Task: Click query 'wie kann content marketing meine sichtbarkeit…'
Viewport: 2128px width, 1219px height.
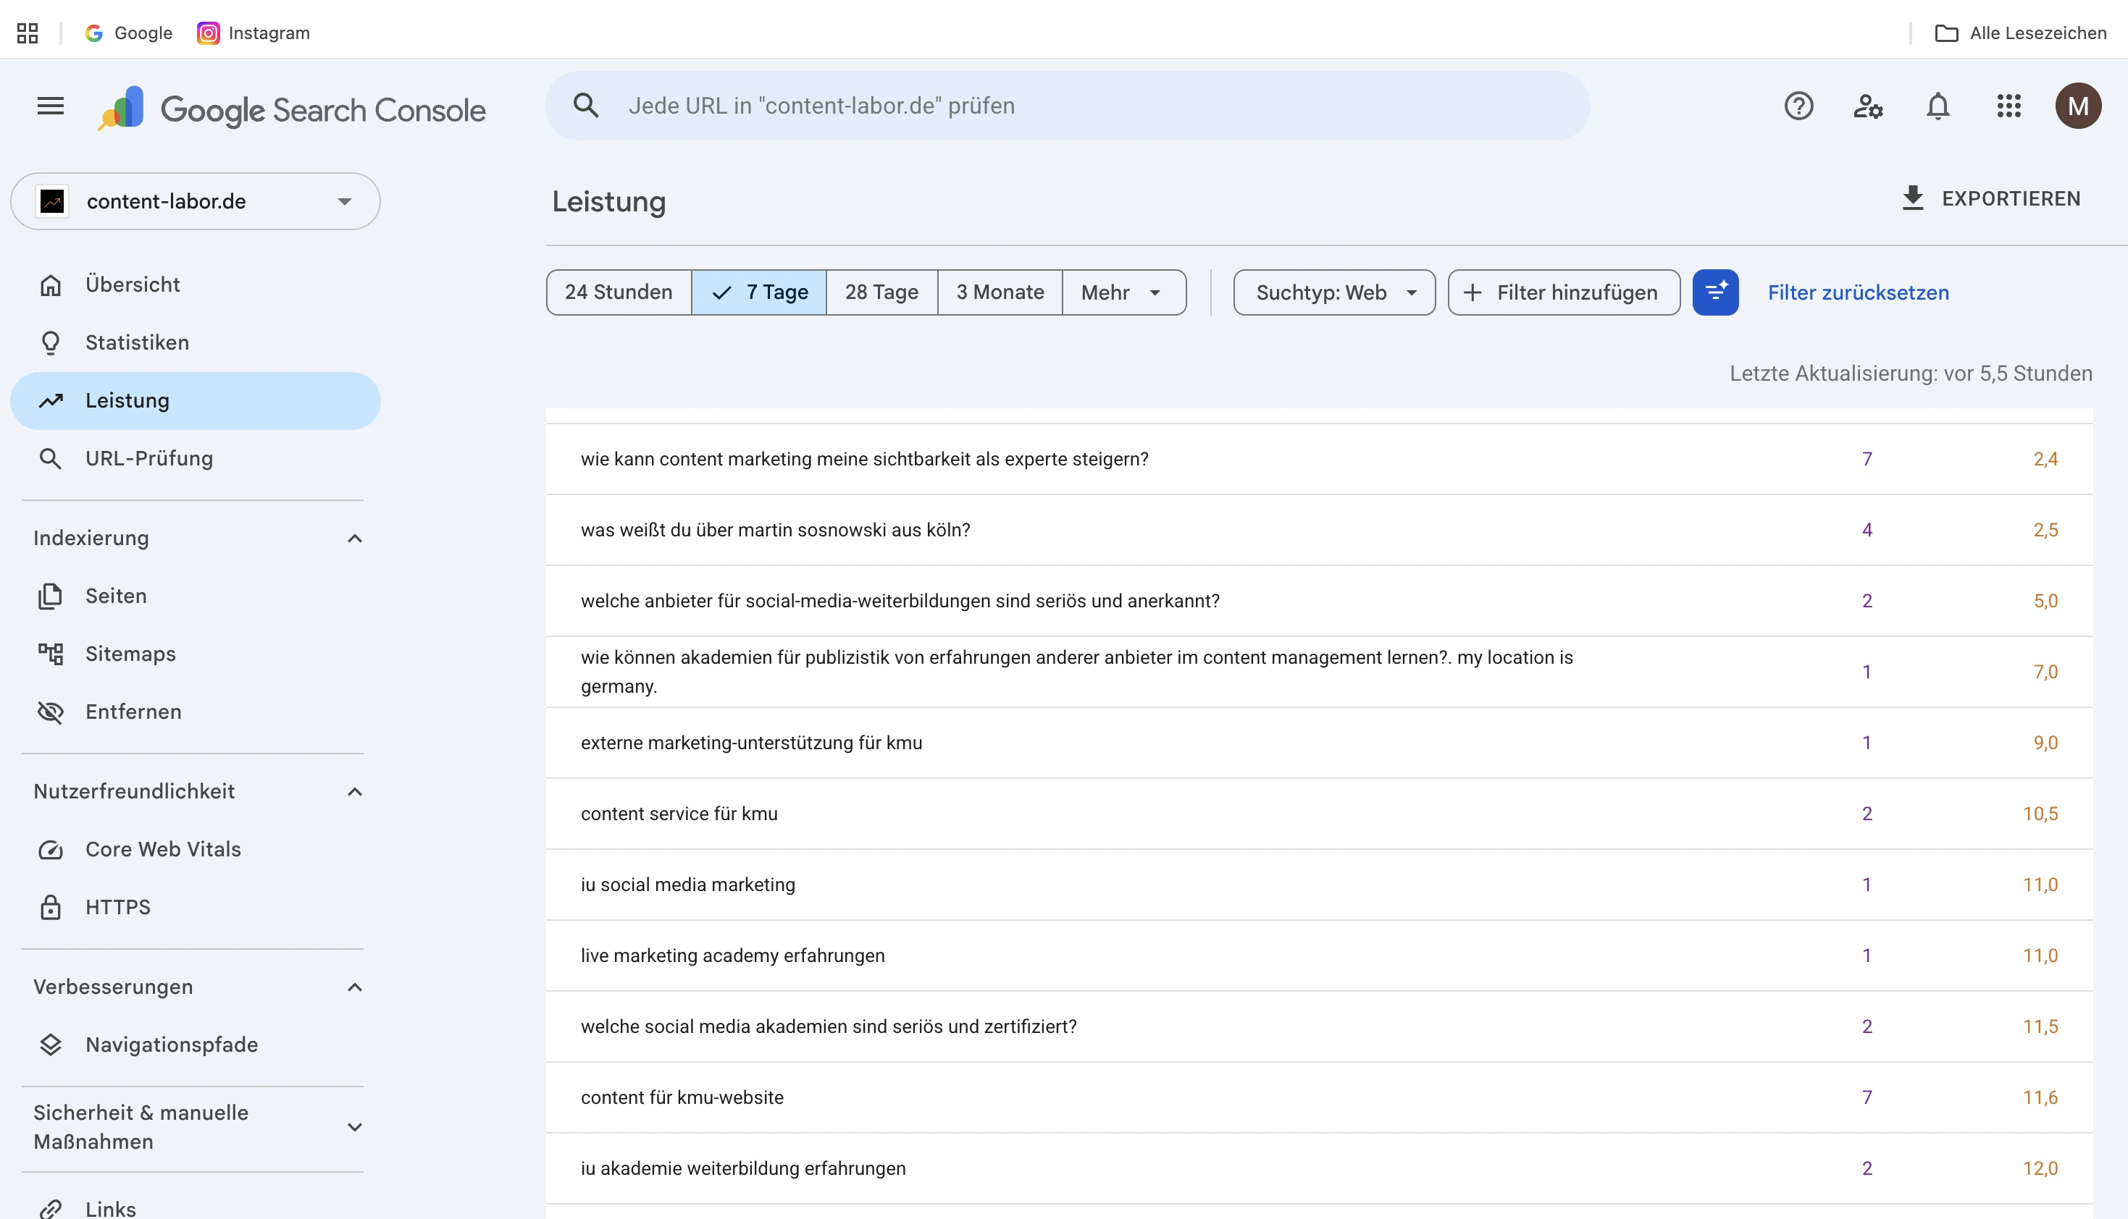Action: coord(864,459)
